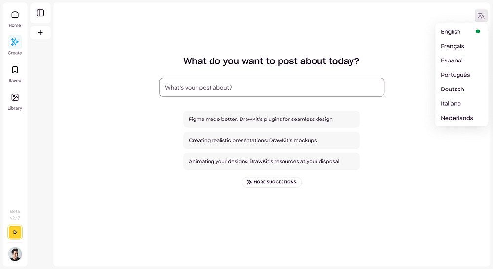The height and width of the screenshot is (269, 493).
Task: Change language to Italiano
Action: pos(451,103)
